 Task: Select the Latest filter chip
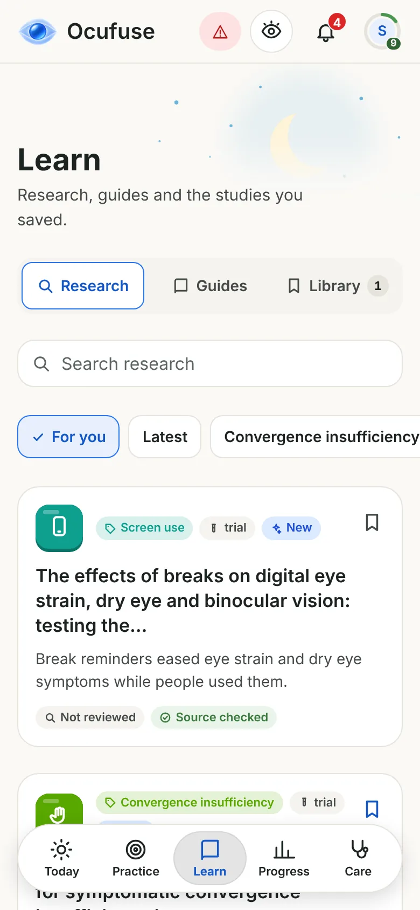point(165,437)
